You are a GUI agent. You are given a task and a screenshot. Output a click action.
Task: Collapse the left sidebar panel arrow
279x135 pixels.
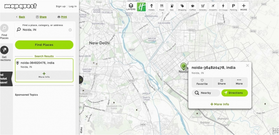pyautogui.click(x=81, y=80)
